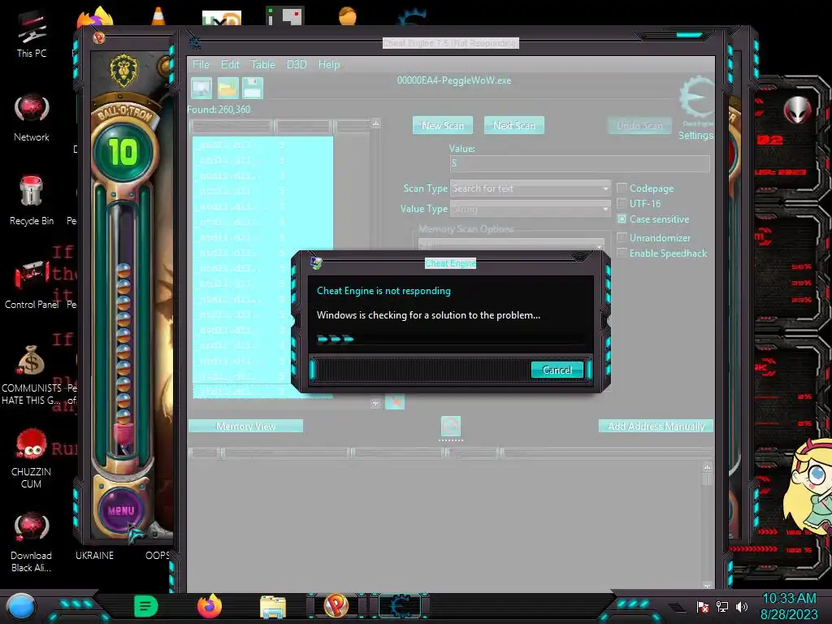This screenshot has width=832, height=624.
Task: Open the Recycle Bin desktop icon
Action: click(x=32, y=201)
